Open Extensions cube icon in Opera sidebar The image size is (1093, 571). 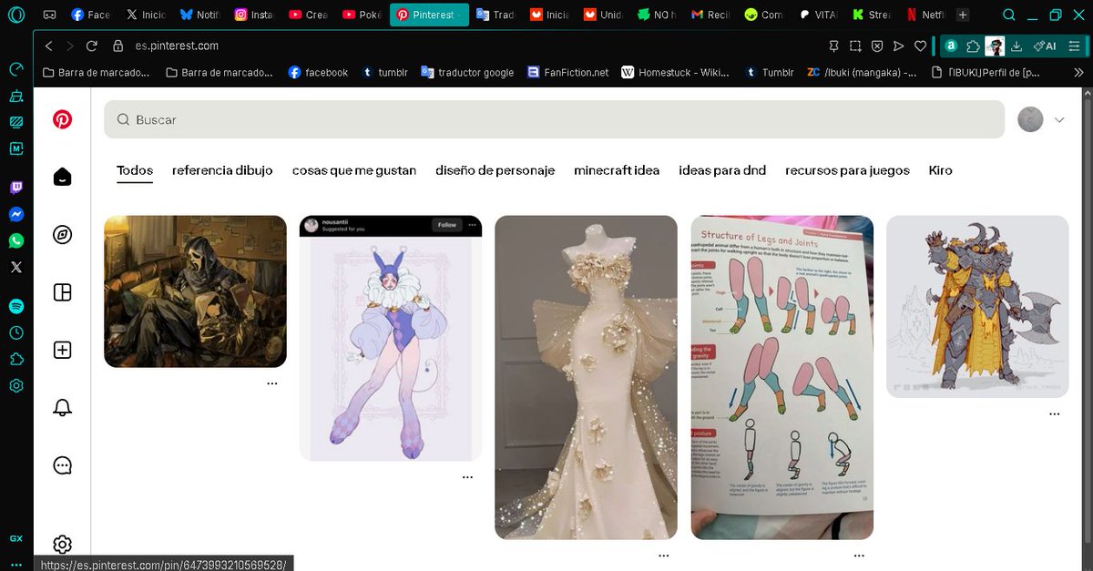(x=16, y=360)
